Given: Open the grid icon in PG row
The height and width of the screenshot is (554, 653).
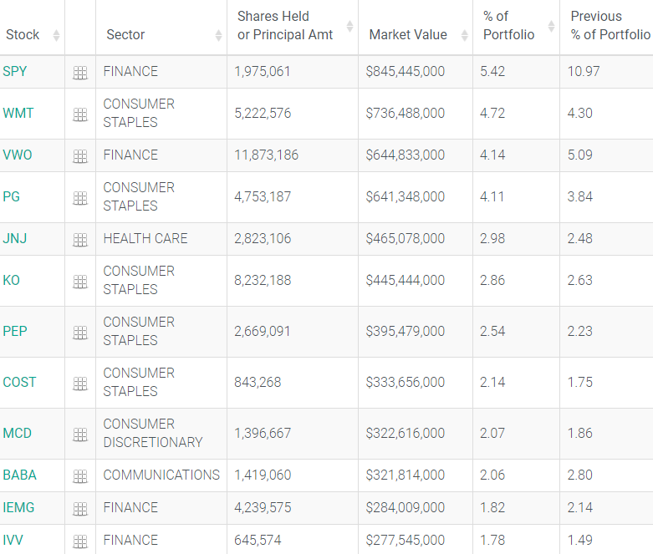Looking at the screenshot, I should point(80,198).
